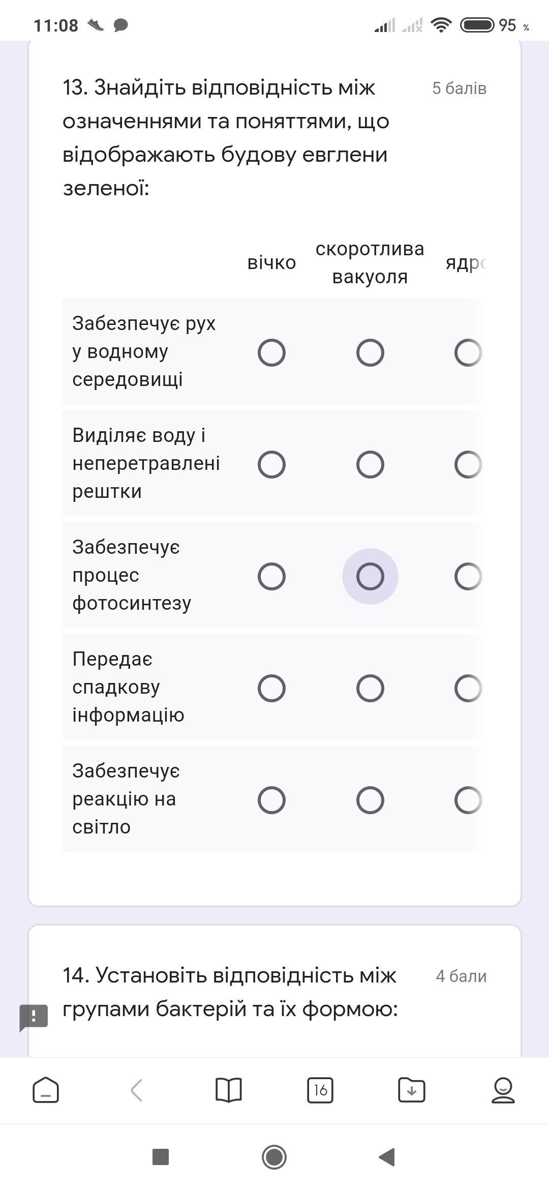The width and height of the screenshot is (549, 1190).
Task: Tap the Wi-Fi status bar icon
Action: [441, 25]
